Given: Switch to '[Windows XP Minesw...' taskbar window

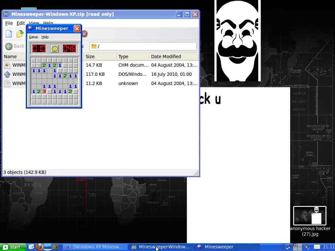Looking at the screenshot, I should point(95,247).
